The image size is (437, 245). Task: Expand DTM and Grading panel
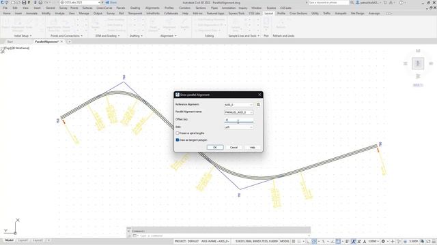107,36
